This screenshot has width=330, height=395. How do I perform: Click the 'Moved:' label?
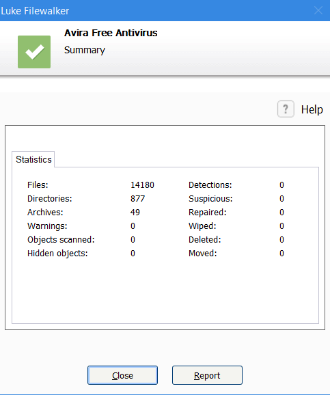point(203,253)
